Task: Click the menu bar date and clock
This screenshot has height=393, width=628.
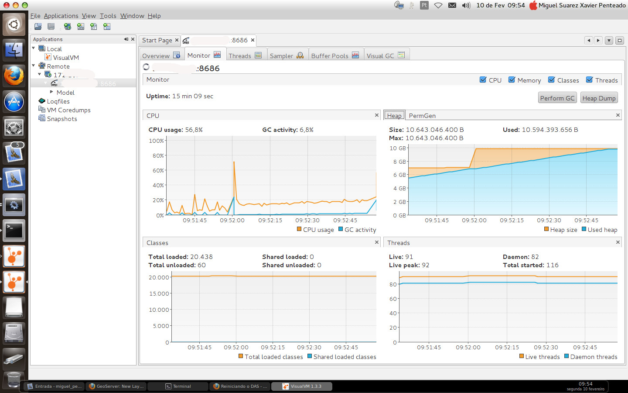Action: [x=501, y=5]
